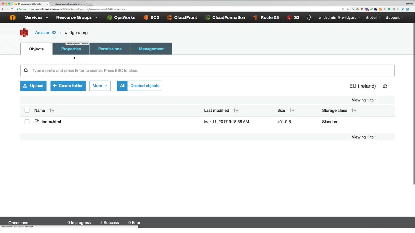
Task: Click the Size column header
Action: pyautogui.click(x=281, y=110)
